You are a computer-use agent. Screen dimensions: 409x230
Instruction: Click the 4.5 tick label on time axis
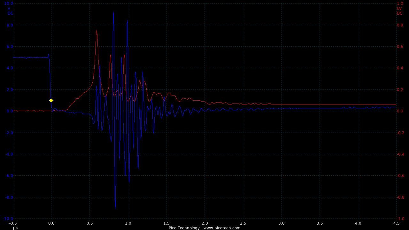click(x=396, y=223)
